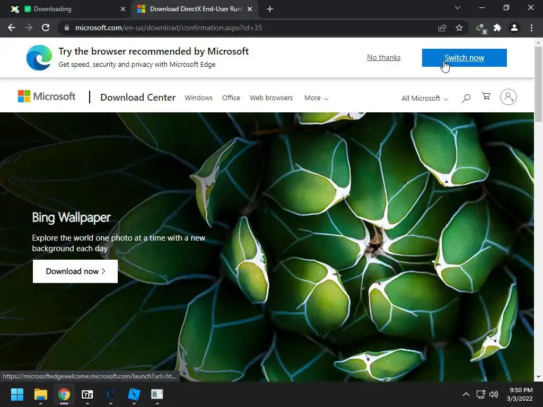Open the site search magnifier
Image resolution: width=543 pixels, height=407 pixels.
pyautogui.click(x=466, y=98)
